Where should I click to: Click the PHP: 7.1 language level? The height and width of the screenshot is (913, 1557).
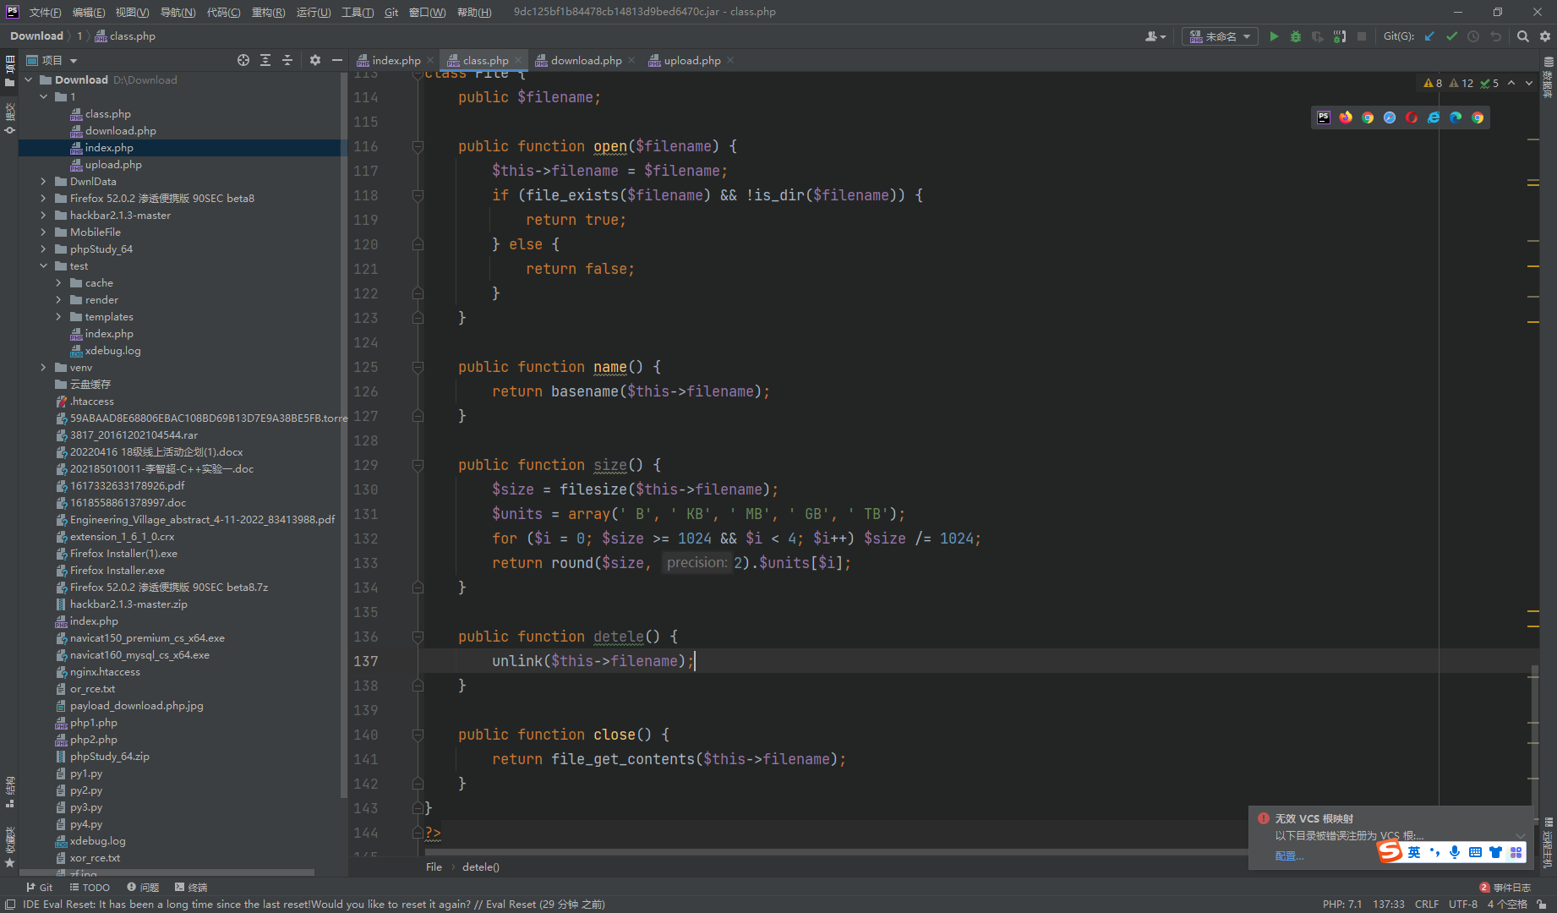click(x=1342, y=904)
